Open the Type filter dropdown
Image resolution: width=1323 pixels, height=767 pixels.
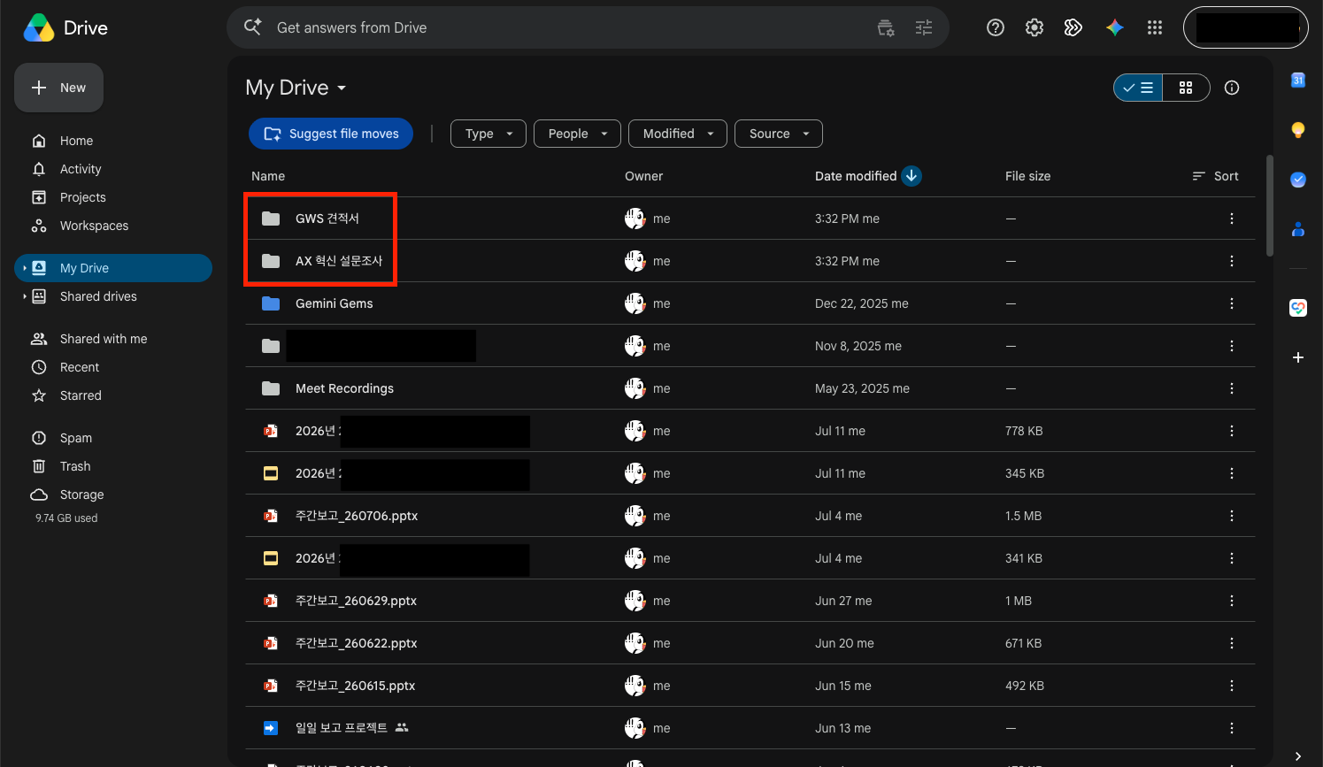click(488, 134)
